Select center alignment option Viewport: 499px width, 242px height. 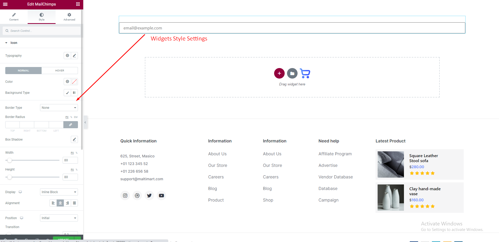coord(60,203)
